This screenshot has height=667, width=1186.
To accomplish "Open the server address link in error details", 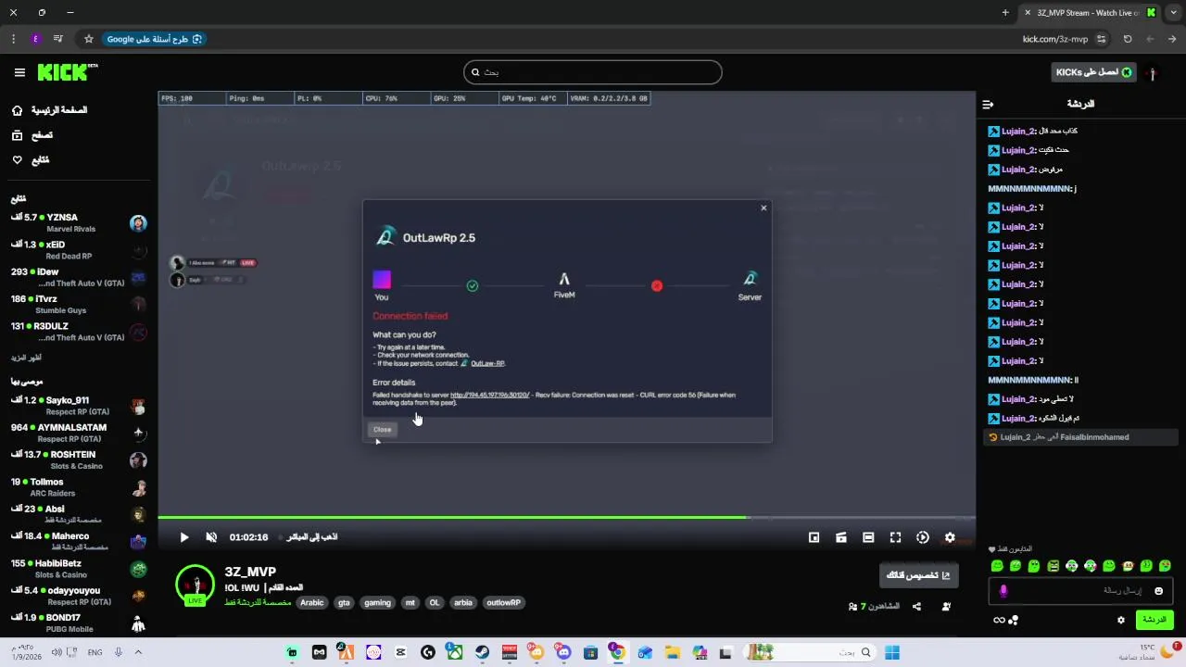I will pos(490,395).
